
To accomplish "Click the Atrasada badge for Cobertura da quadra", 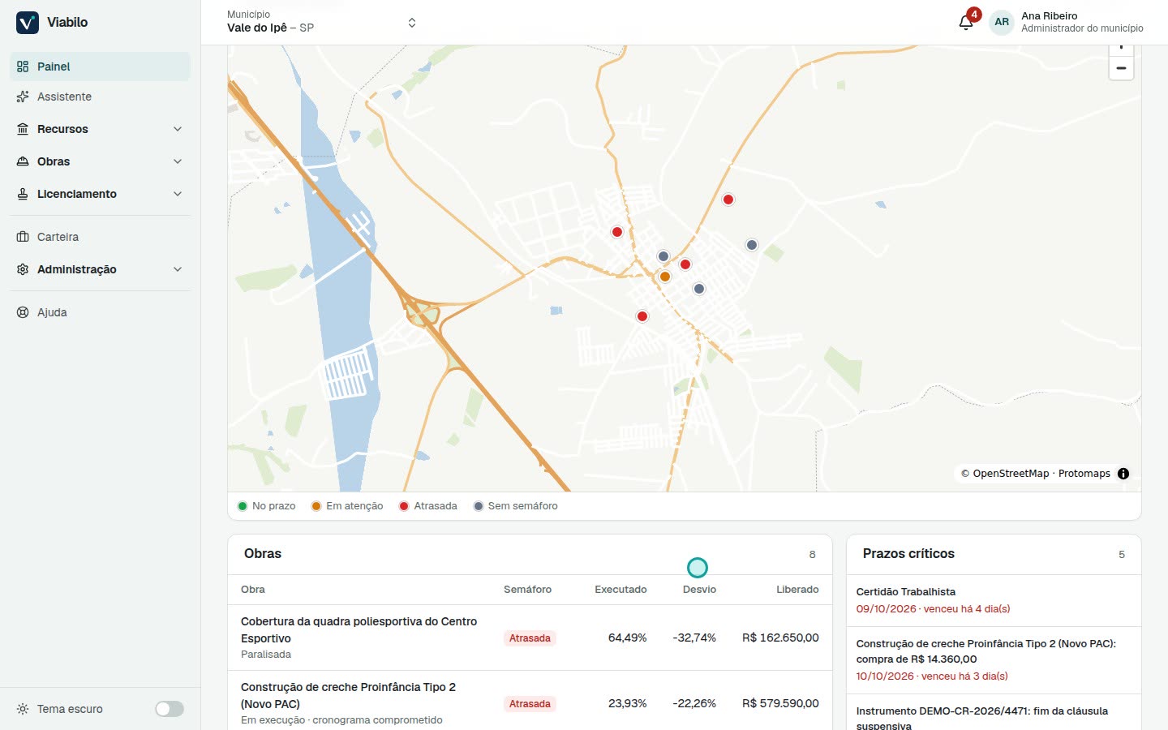I will click(530, 638).
